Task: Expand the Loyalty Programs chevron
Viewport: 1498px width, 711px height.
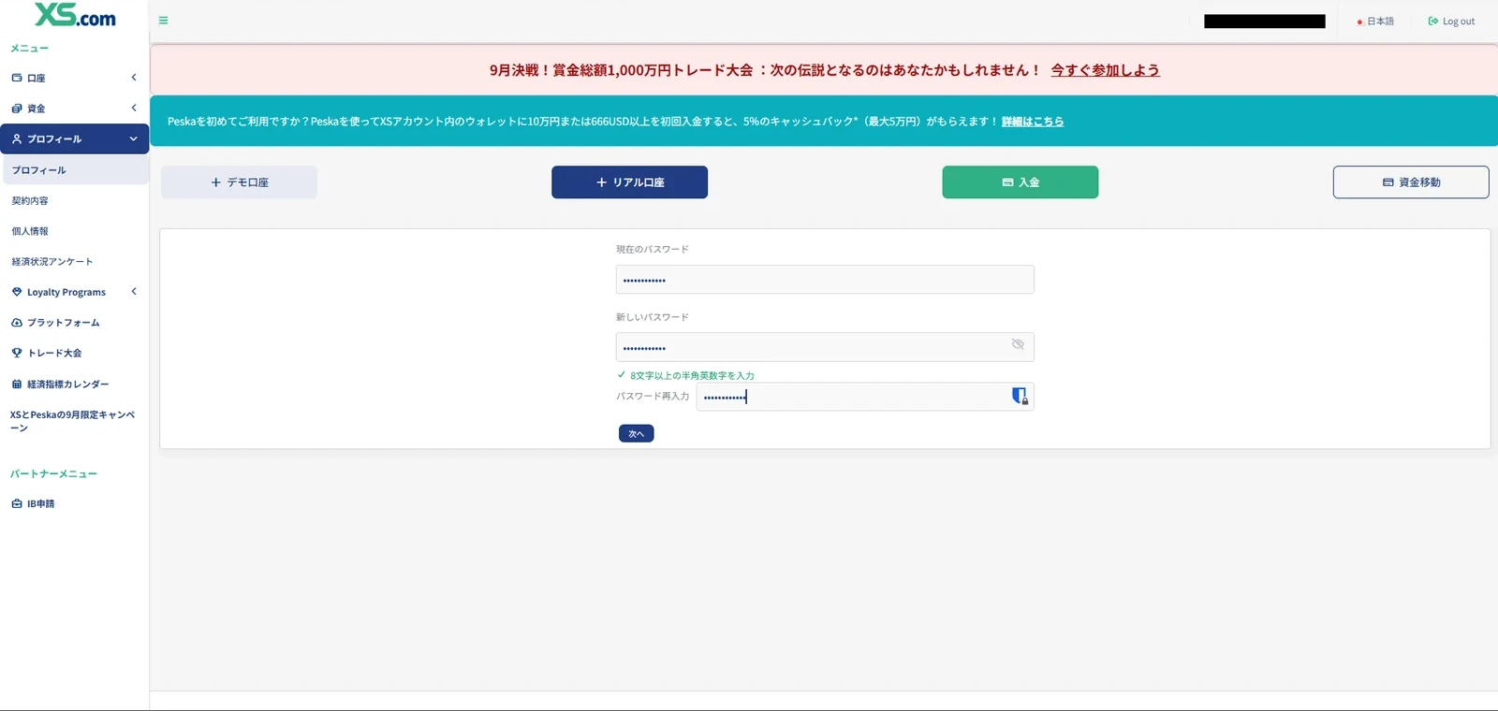Action: coord(134,292)
